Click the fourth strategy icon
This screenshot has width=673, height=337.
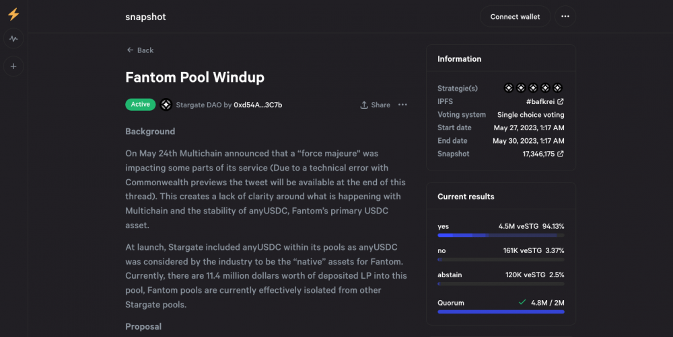point(545,88)
